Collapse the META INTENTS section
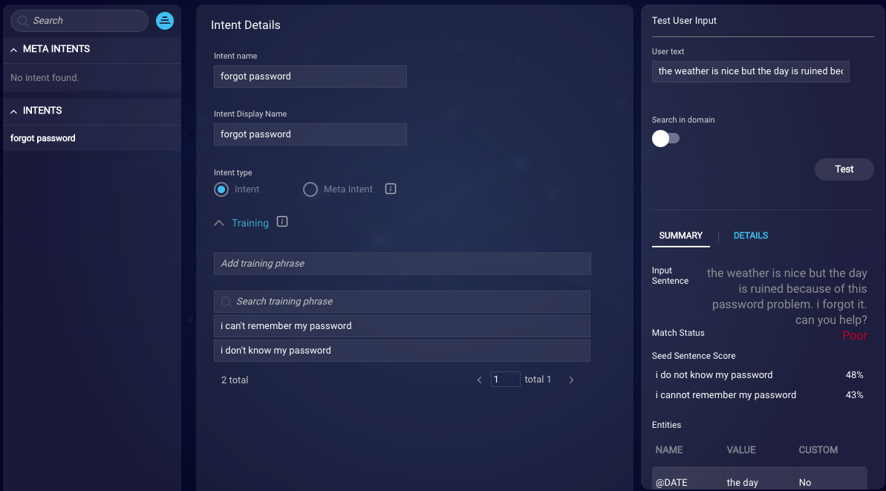 [13, 50]
